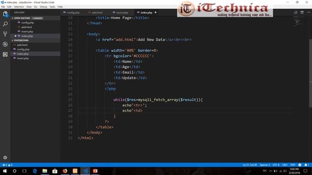Open Task View on the taskbar
Viewport: 312px width, 175px height.
[24, 171]
